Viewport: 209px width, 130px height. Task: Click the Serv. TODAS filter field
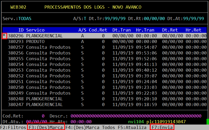click(x=25, y=19)
